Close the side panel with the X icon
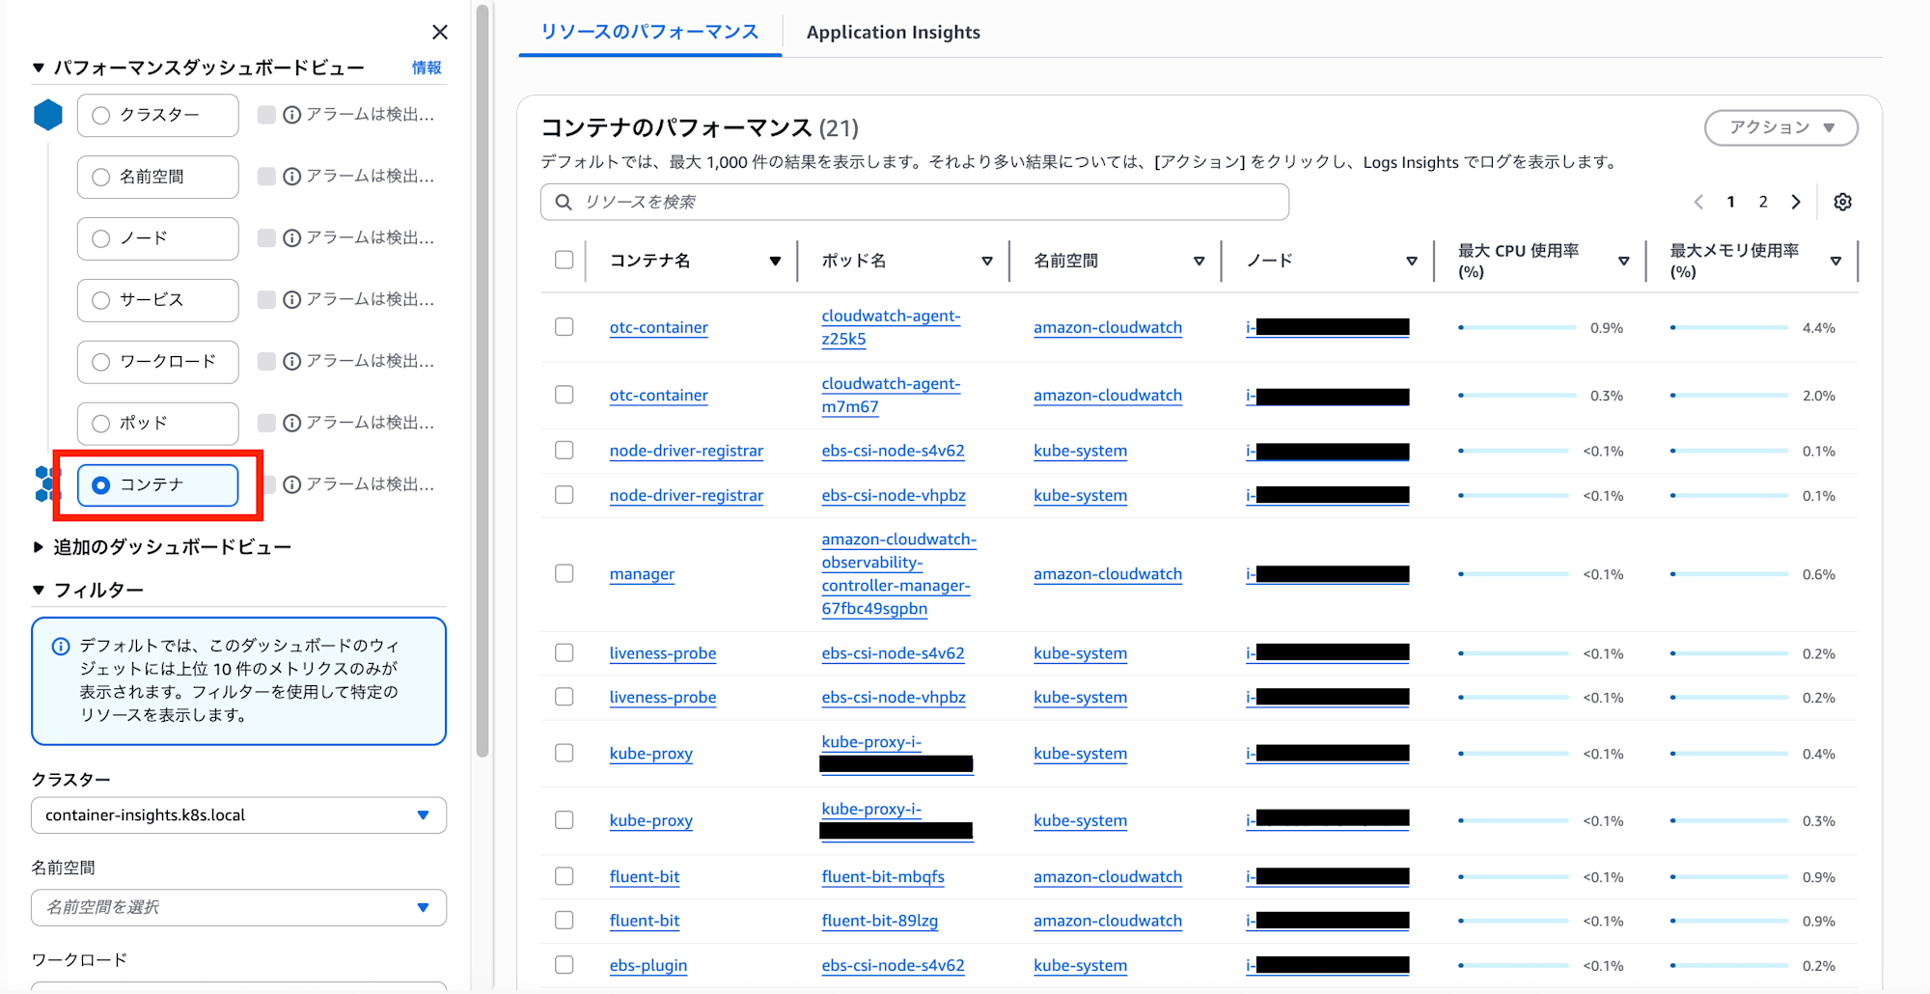Image resolution: width=1930 pixels, height=994 pixels. pos(440,32)
